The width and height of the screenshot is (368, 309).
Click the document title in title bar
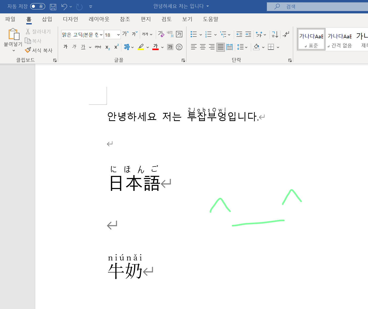pos(179,6)
